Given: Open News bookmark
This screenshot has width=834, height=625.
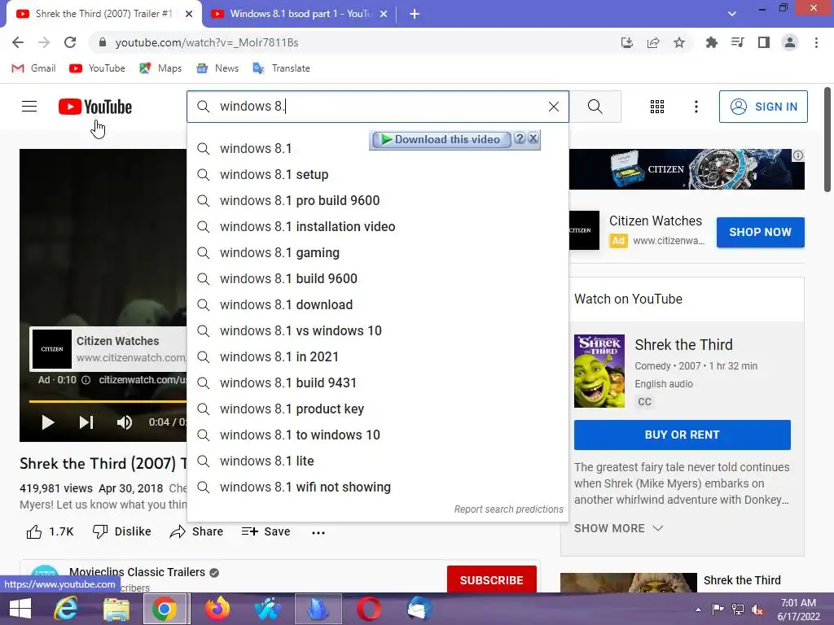Looking at the screenshot, I should point(217,68).
